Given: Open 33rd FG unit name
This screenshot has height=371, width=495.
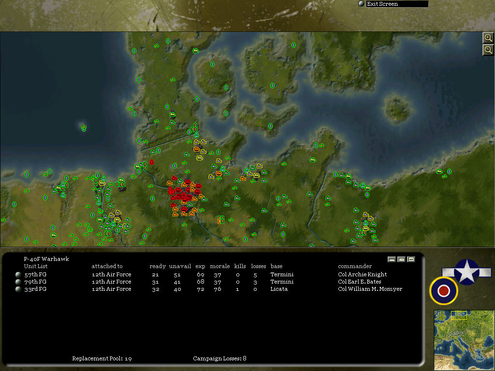Looking at the screenshot, I should tap(35, 289).
